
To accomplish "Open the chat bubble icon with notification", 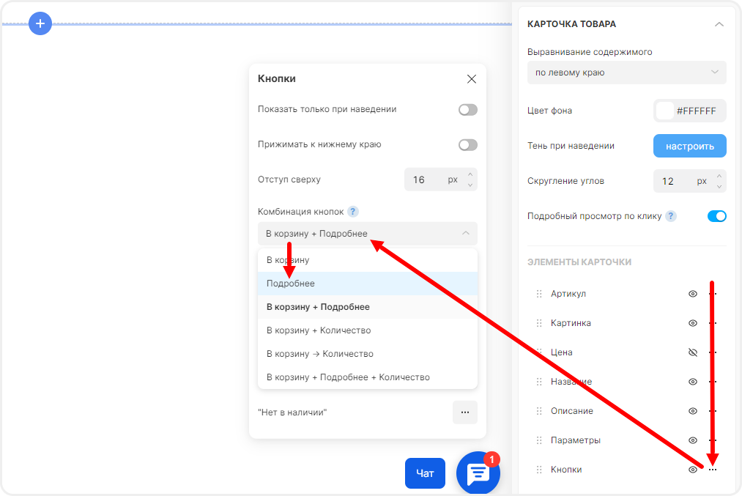I will [478, 473].
